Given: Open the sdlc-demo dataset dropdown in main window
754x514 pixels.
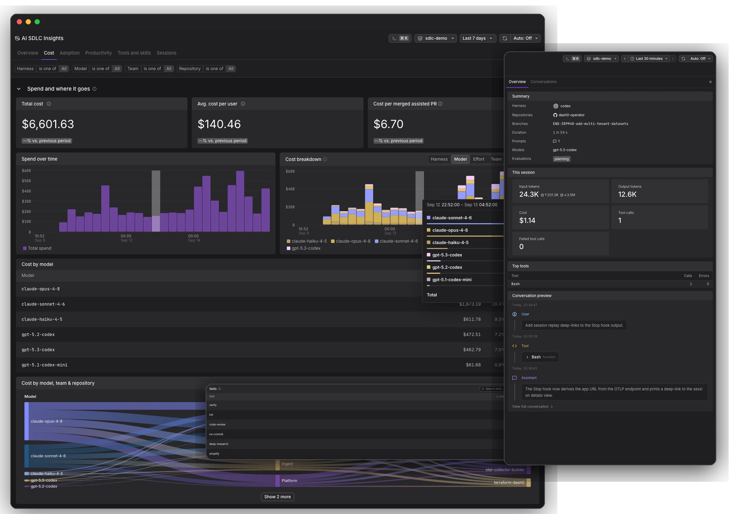Looking at the screenshot, I should (x=436, y=38).
